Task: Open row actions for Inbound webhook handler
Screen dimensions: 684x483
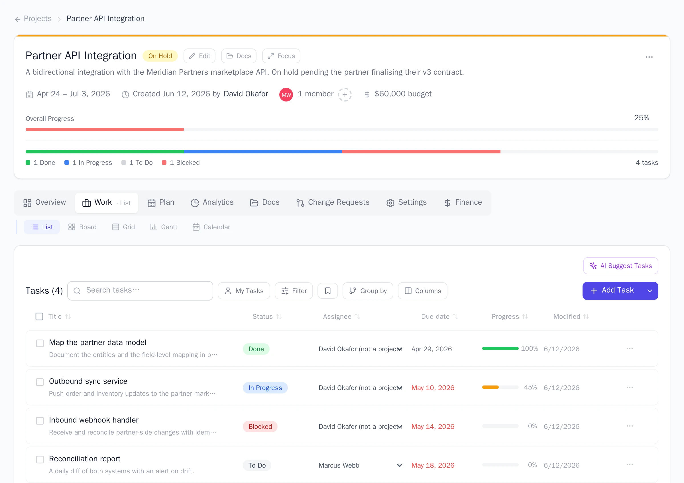Action: (x=630, y=426)
